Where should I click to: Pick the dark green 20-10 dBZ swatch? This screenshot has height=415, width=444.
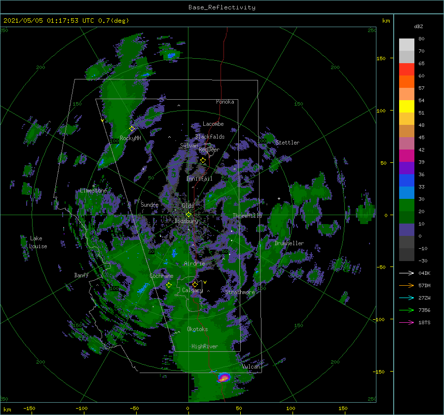(407, 217)
